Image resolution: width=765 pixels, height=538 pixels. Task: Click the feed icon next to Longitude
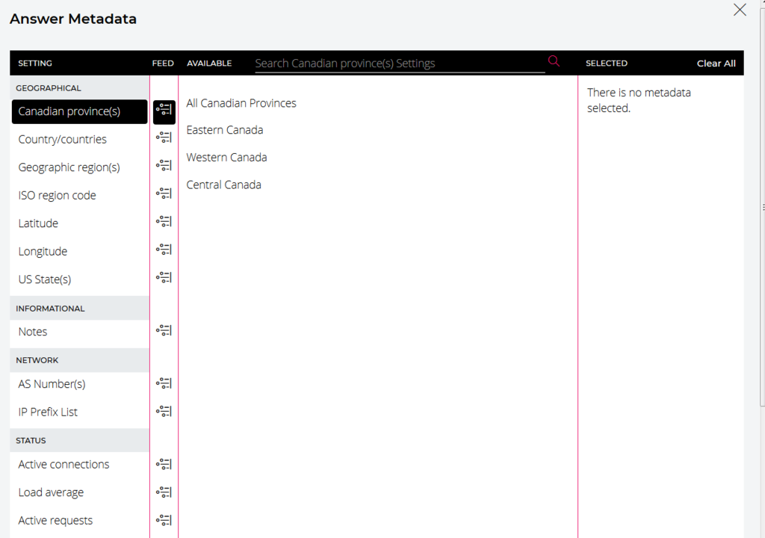pyautogui.click(x=164, y=250)
